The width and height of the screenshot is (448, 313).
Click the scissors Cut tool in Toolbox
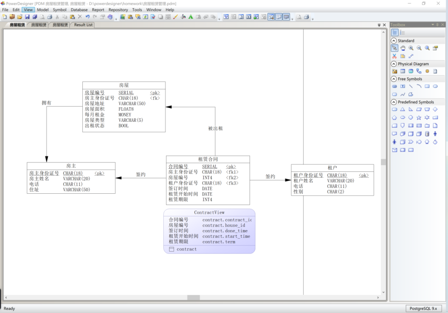394,56
